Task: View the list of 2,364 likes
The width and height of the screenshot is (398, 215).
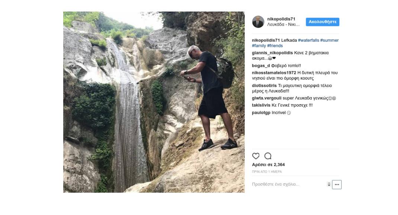Action: (x=268, y=164)
